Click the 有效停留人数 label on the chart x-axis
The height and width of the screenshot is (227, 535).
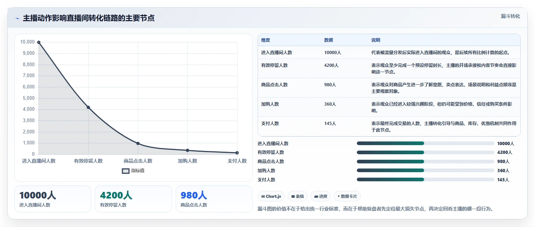(x=88, y=161)
